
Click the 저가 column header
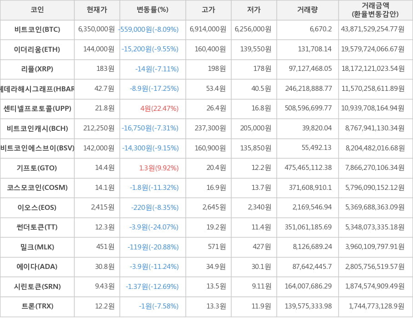point(254,10)
